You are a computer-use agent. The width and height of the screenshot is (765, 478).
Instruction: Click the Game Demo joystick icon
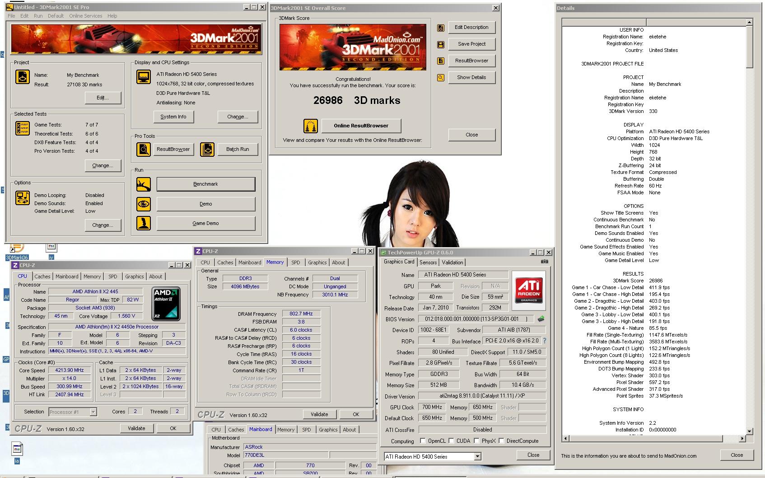tap(144, 223)
